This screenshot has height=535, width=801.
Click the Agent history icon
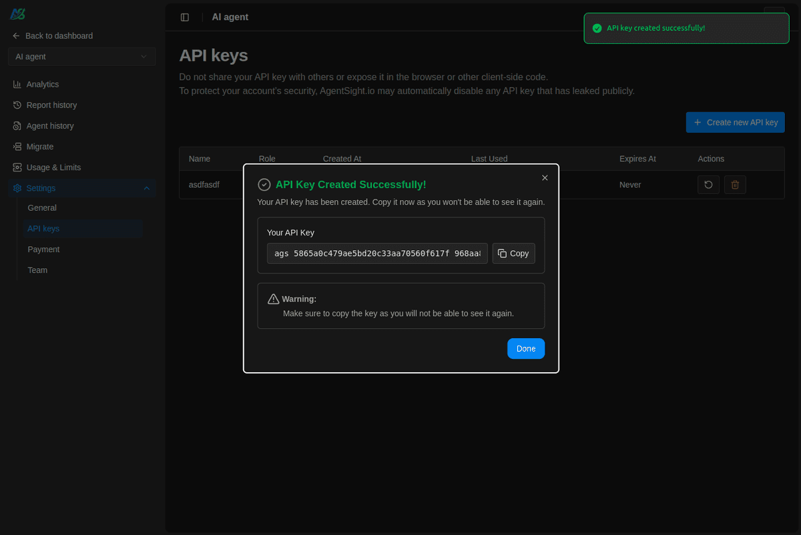17,125
